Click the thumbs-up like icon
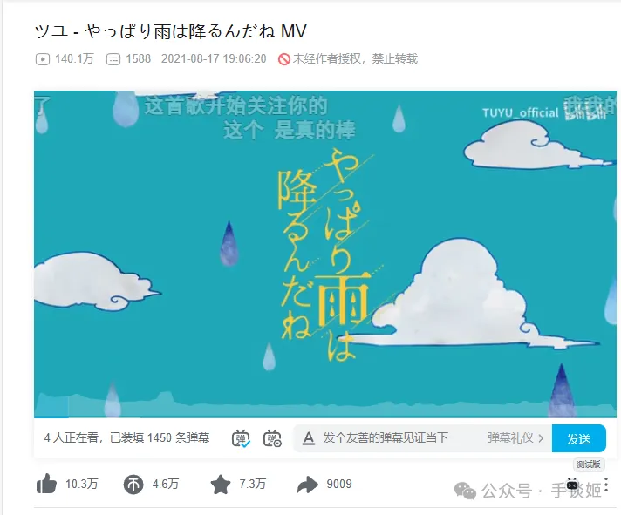This screenshot has height=515, width=621. pyautogui.click(x=47, y=484)
